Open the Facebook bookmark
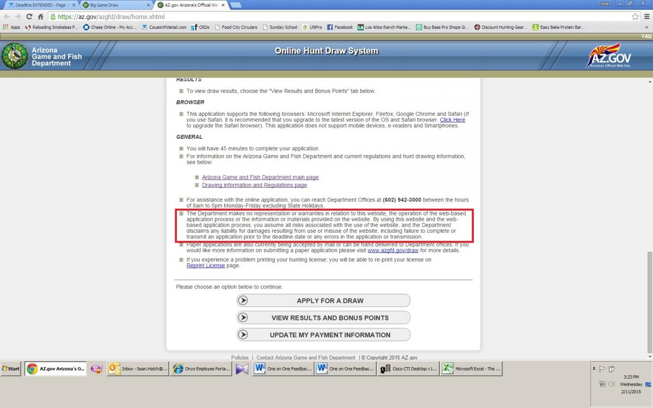 coord(340,27)
